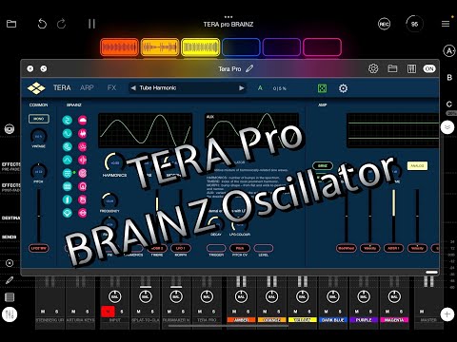
Task: Unmute the INPUT channel red M
Action: tap(108, 312)
